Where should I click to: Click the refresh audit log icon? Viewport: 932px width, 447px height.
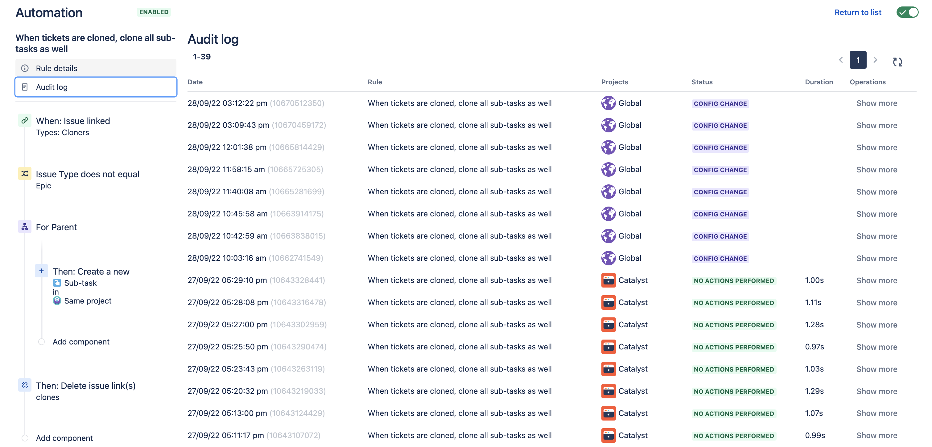[897, 62]
